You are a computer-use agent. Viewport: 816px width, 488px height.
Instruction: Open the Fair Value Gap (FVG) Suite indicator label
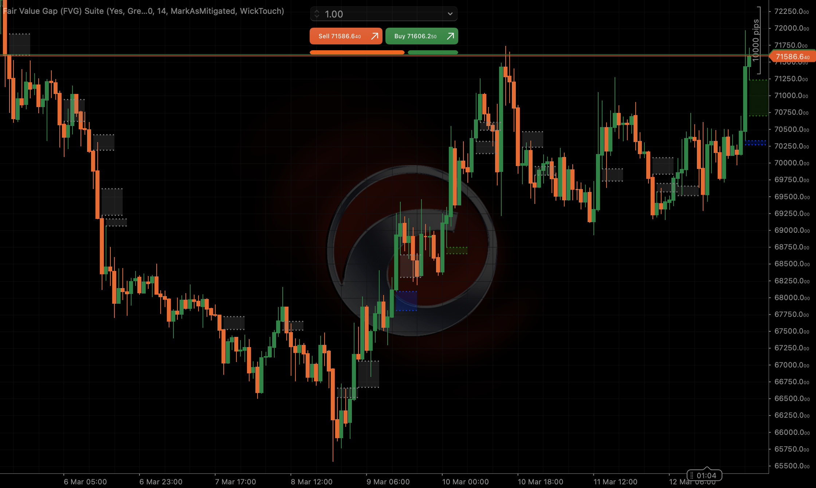pyautogui.click(x=142, y=11)
